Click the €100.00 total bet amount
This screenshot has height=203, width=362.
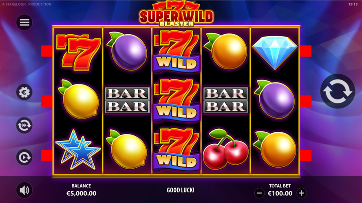point(280,193)
